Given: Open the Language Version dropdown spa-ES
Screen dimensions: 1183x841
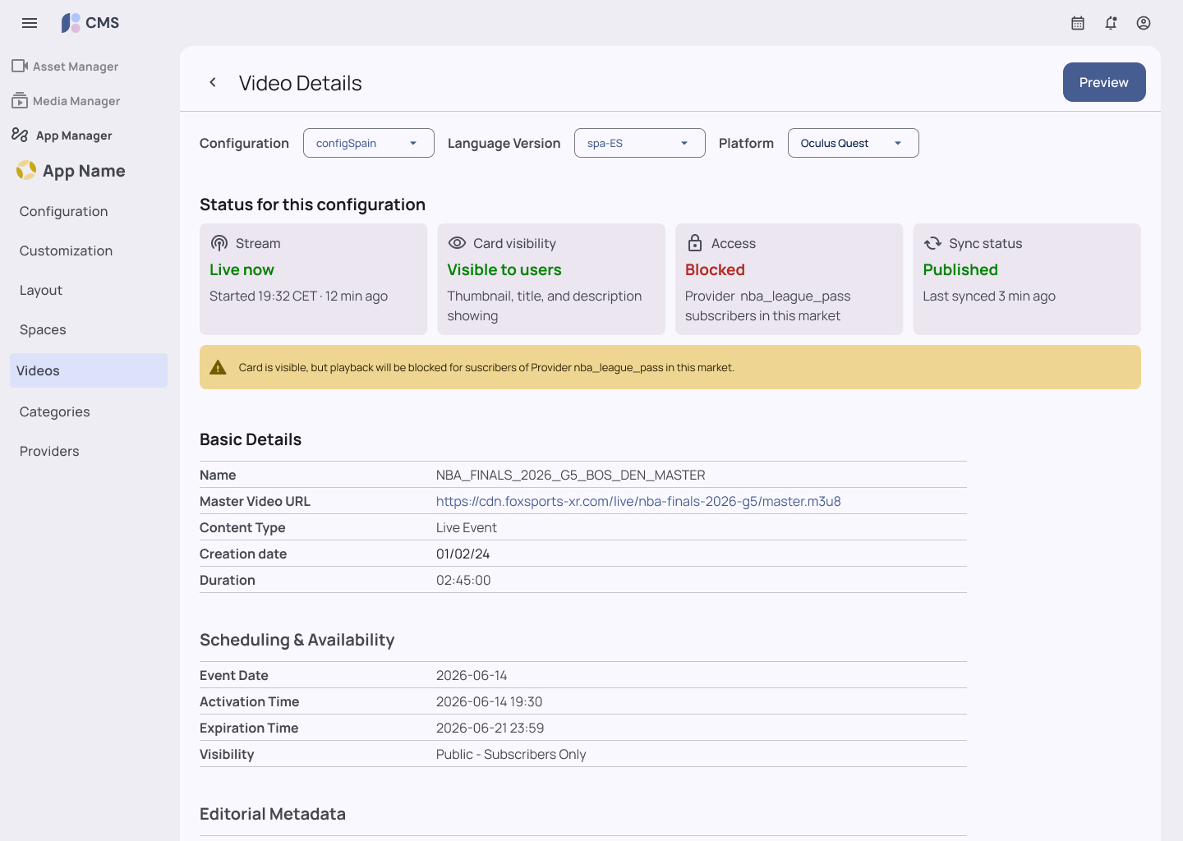Looking at the screenshot, I should [640, 143].
